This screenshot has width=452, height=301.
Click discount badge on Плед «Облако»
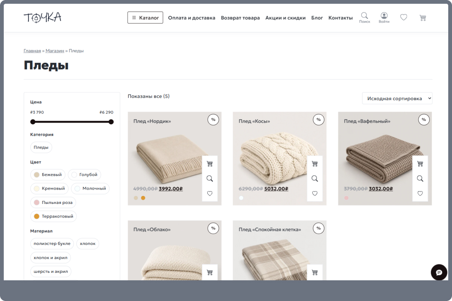[213, 228]
